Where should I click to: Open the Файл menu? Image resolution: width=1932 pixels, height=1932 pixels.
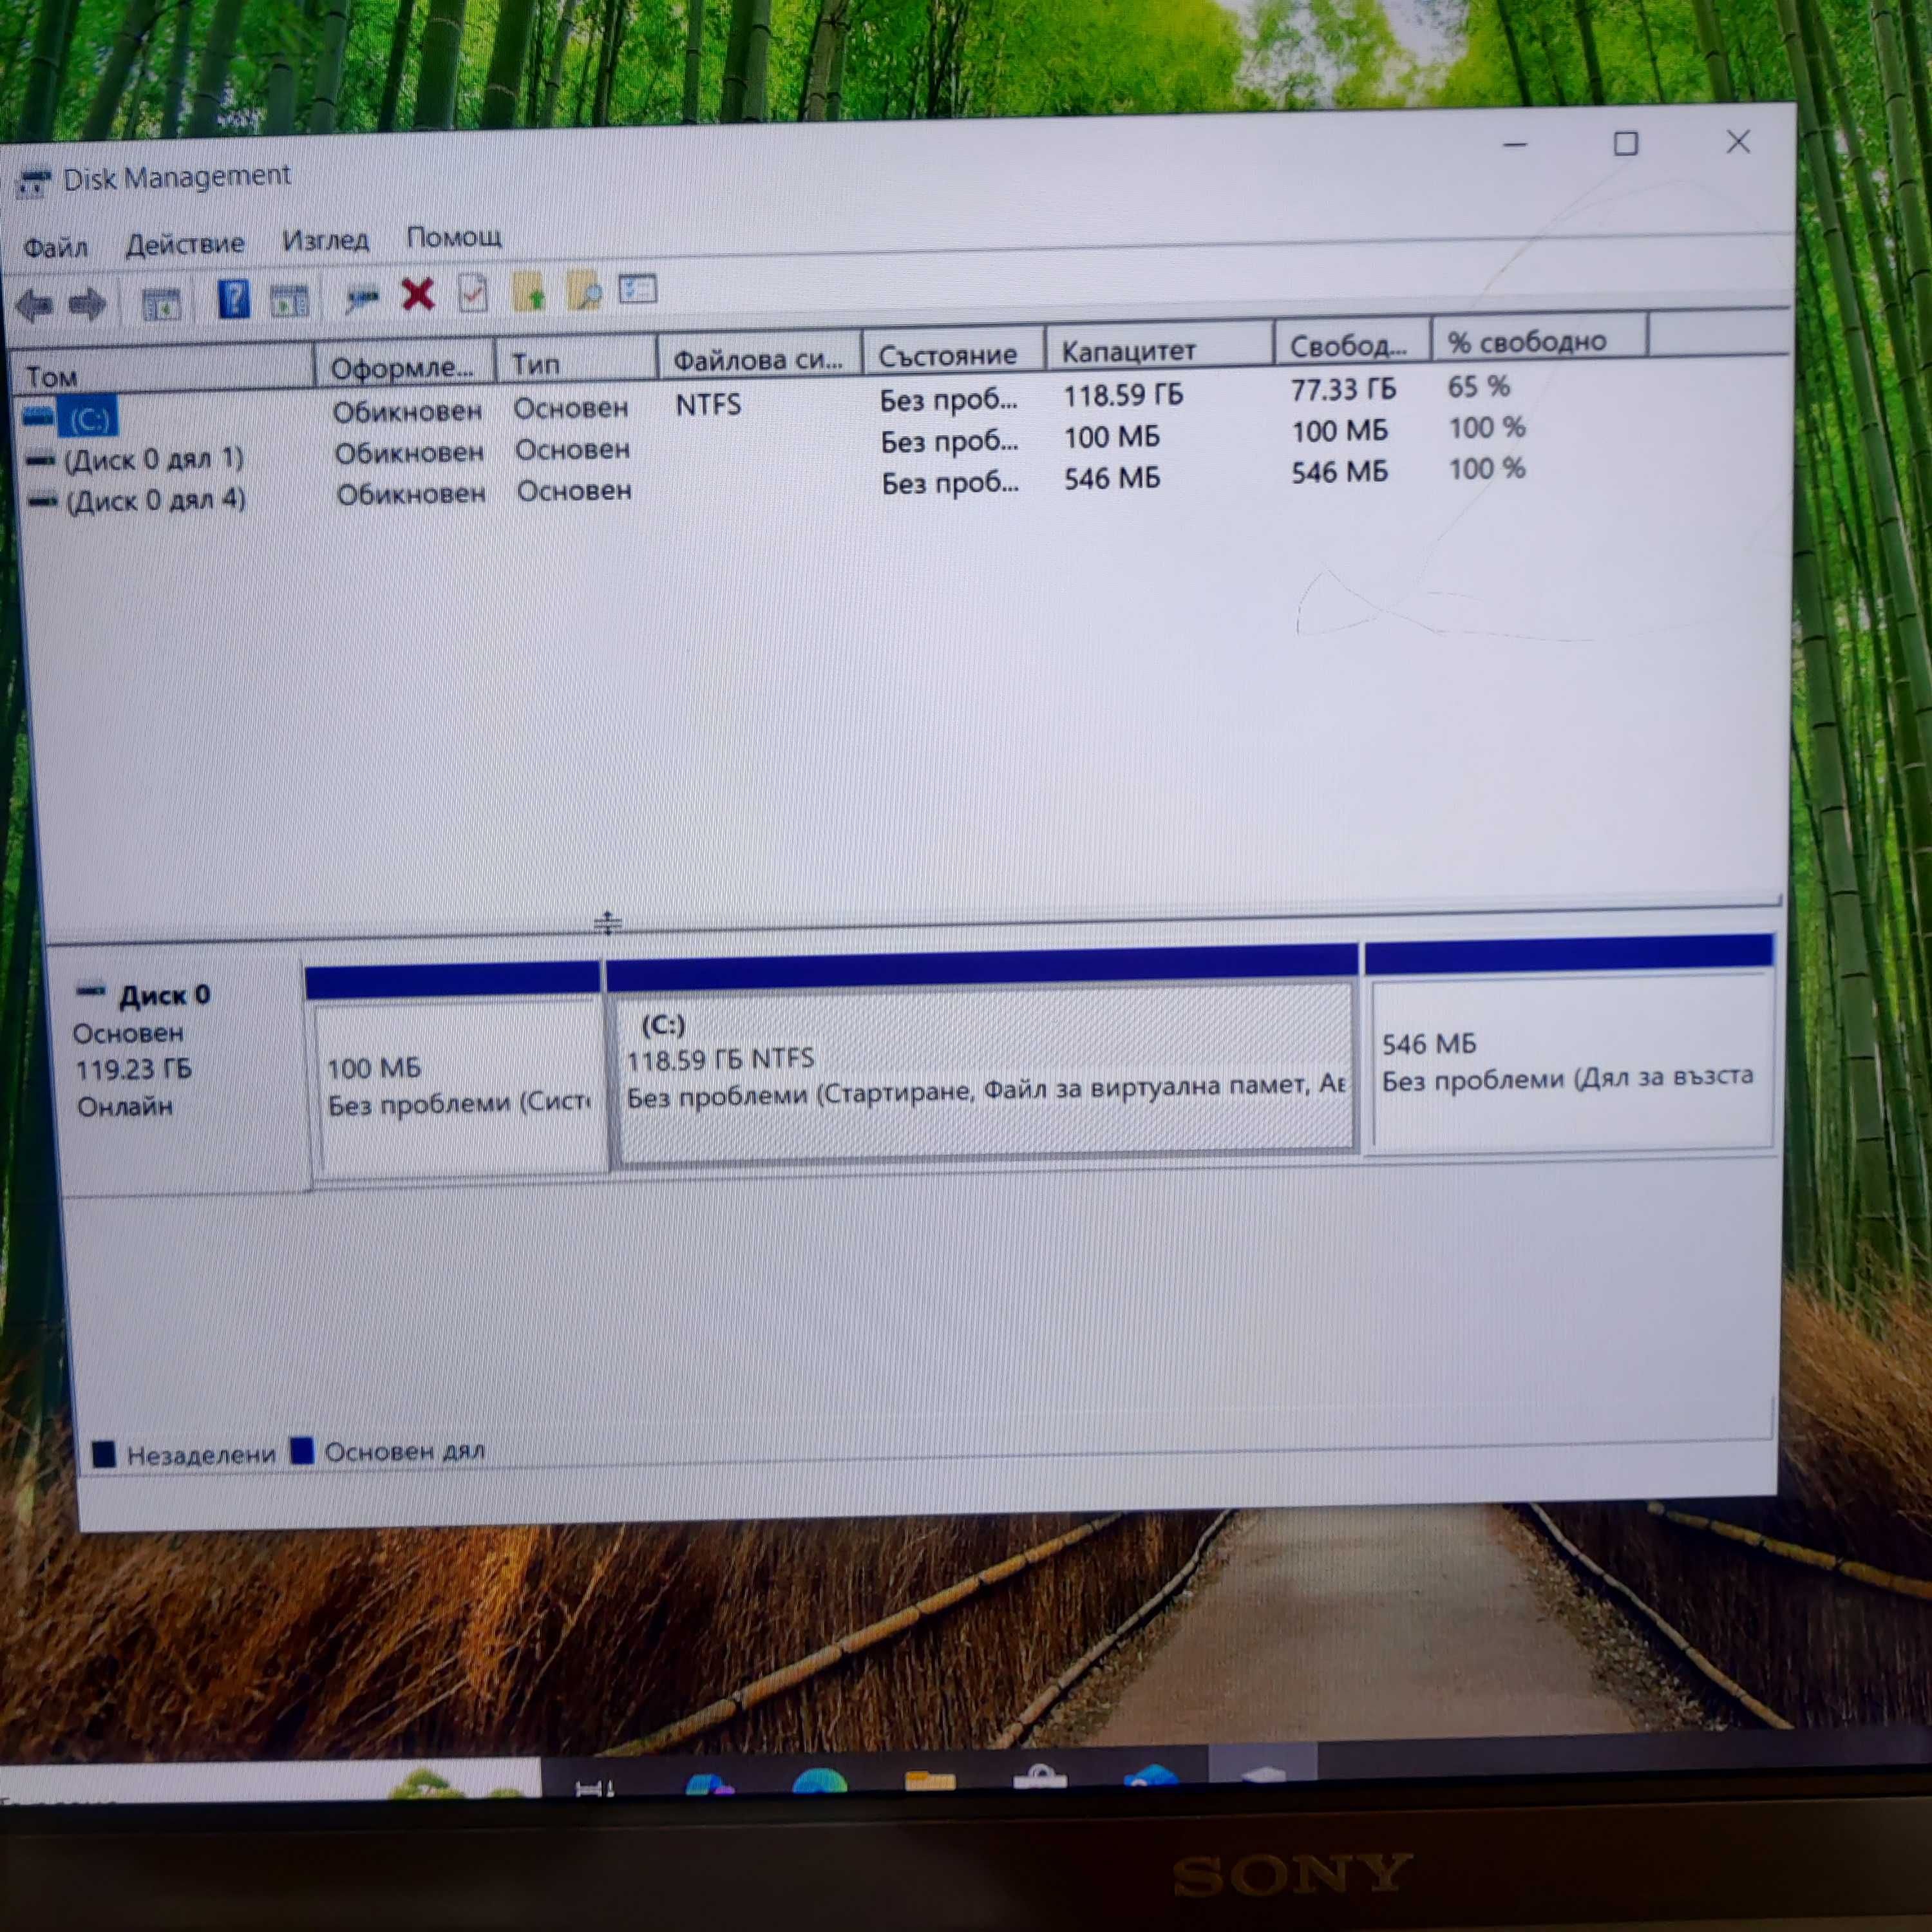(56, 247)
